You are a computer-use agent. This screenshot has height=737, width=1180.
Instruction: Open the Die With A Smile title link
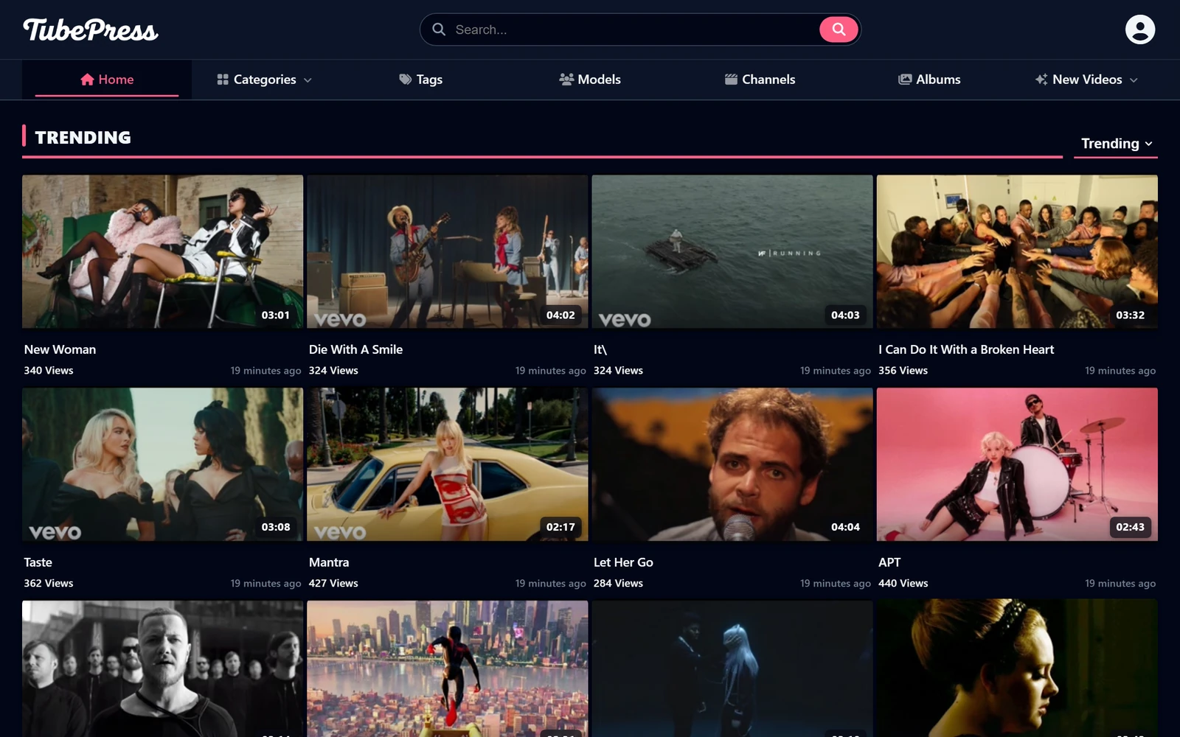coord(355,349)
